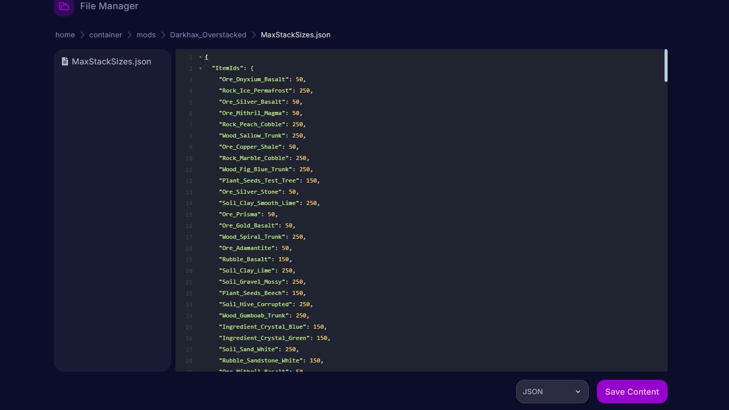Screen dimensions: 729x410
Task: Open the JSON file-type dropdown
Action: [x=552, y=391]
